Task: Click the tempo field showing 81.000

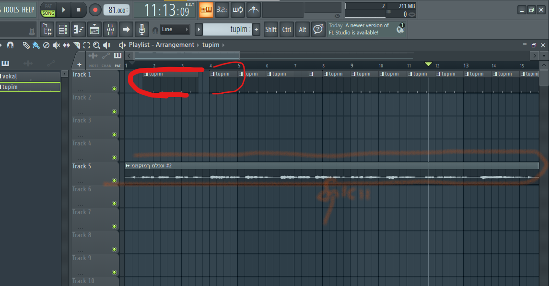Action: click(x=116, y=10)
